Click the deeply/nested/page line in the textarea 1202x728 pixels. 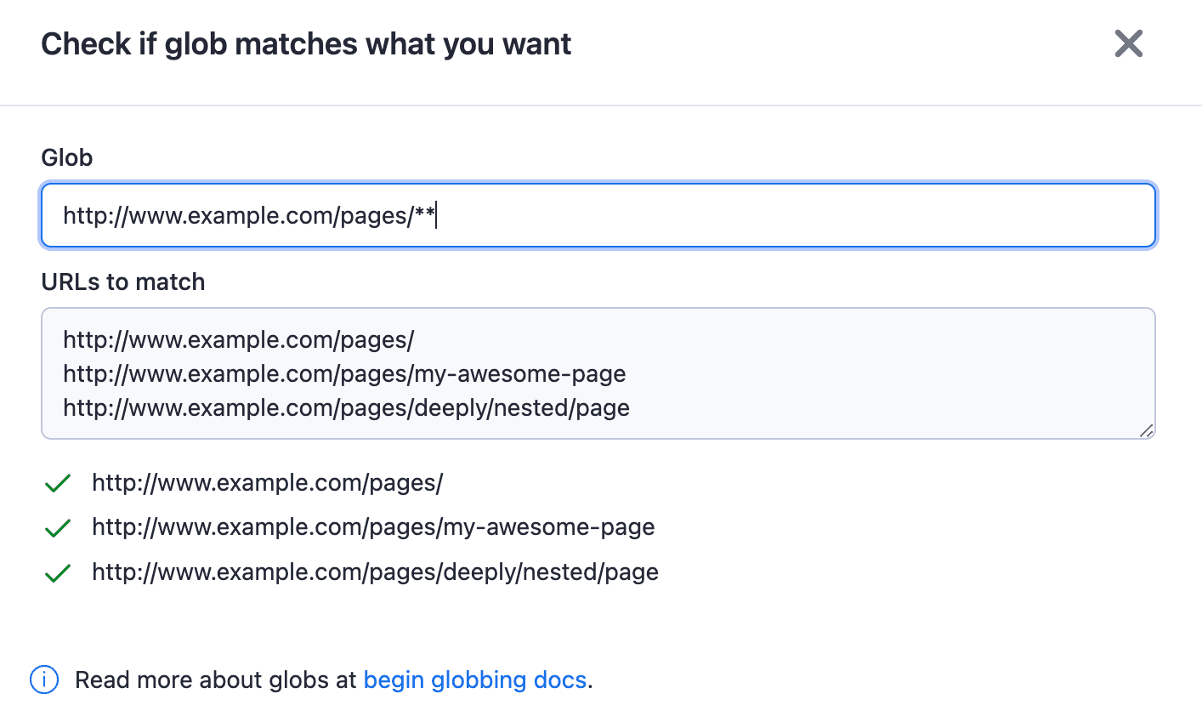pos(345,408)
